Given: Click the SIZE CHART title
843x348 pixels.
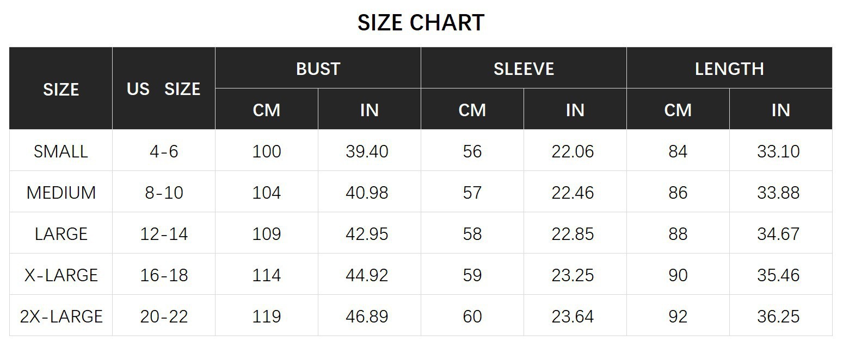Looking at the screenshot, I should click(x=421, y=23).
